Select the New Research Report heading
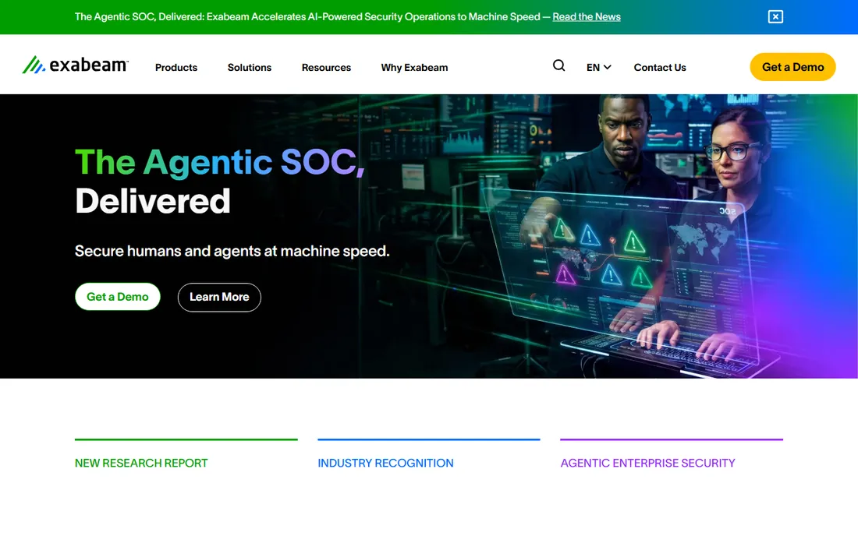858x536 pixels. [x=141, y=463]
